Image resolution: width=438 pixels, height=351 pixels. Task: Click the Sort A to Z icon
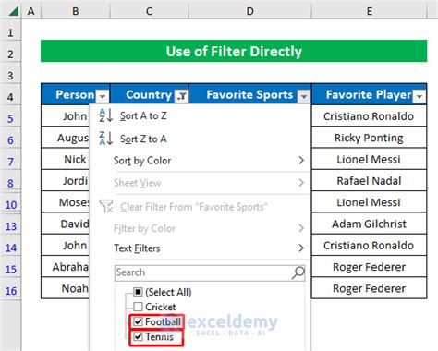click(106, 115)
